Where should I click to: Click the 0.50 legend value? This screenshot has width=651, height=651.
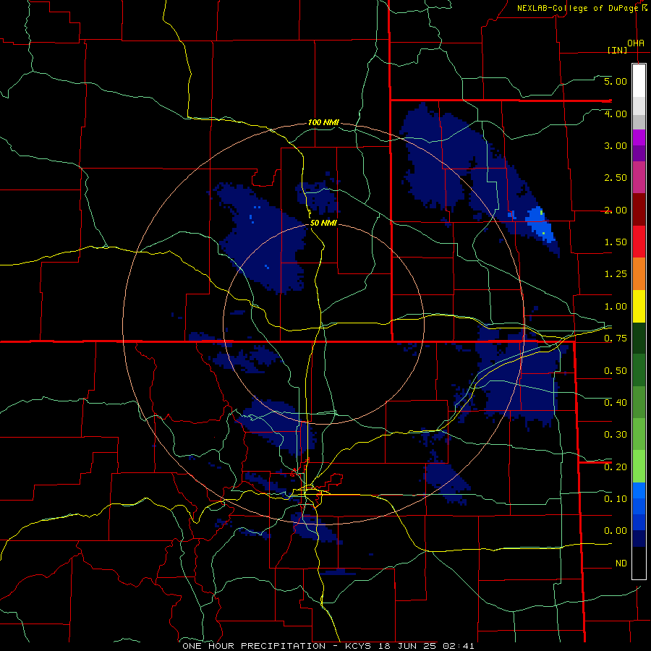[x=616, y=371]
